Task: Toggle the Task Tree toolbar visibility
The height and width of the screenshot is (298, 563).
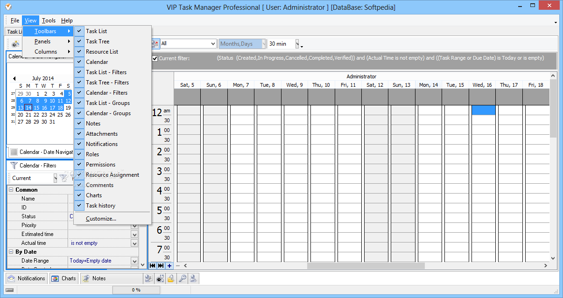Action: pyautogui.click(x=113, y=42)
